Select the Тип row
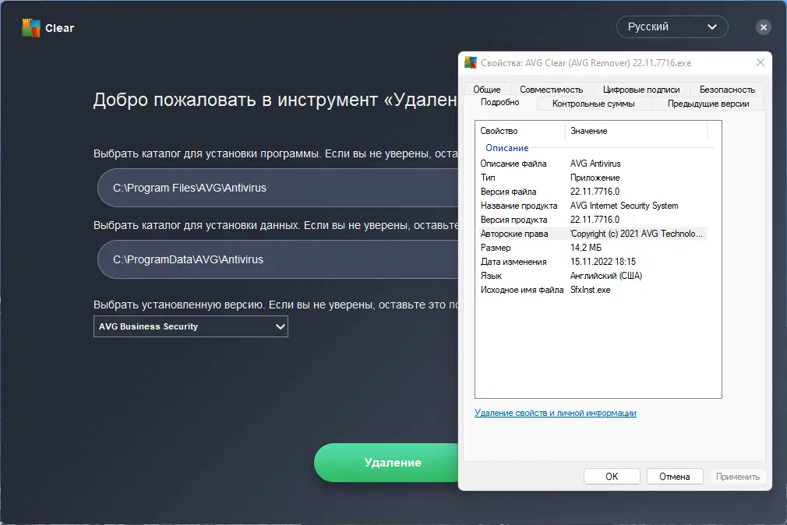 592,178
